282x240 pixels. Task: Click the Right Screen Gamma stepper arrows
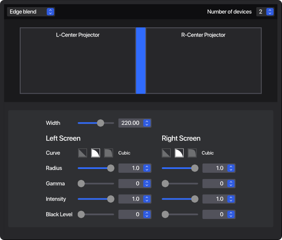pyautogui.click(x=231, y=184)
